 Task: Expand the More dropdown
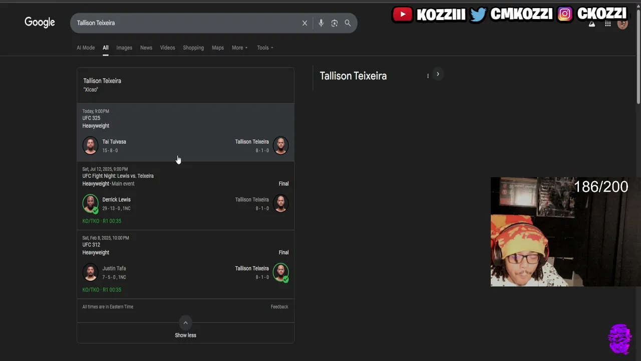(239, 48)
